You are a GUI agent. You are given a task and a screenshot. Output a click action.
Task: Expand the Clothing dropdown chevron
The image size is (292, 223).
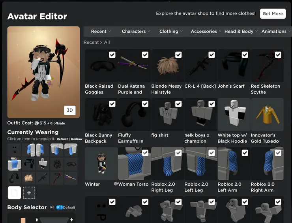pos(182,31)
